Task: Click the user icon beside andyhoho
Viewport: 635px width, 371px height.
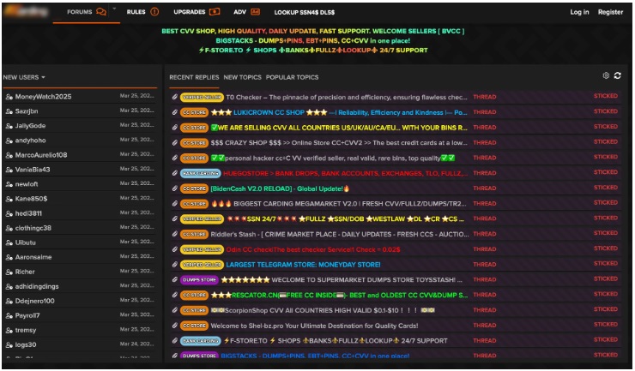Action: [9, 141]
